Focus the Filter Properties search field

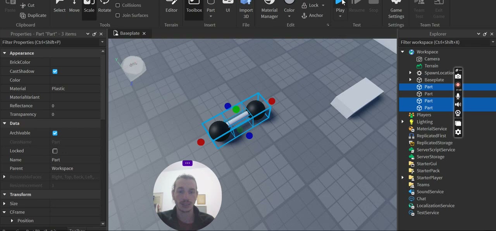(50, 42)
